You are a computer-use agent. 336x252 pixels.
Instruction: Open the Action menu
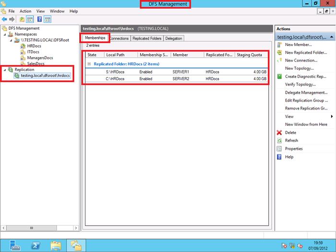pos(25,11)
